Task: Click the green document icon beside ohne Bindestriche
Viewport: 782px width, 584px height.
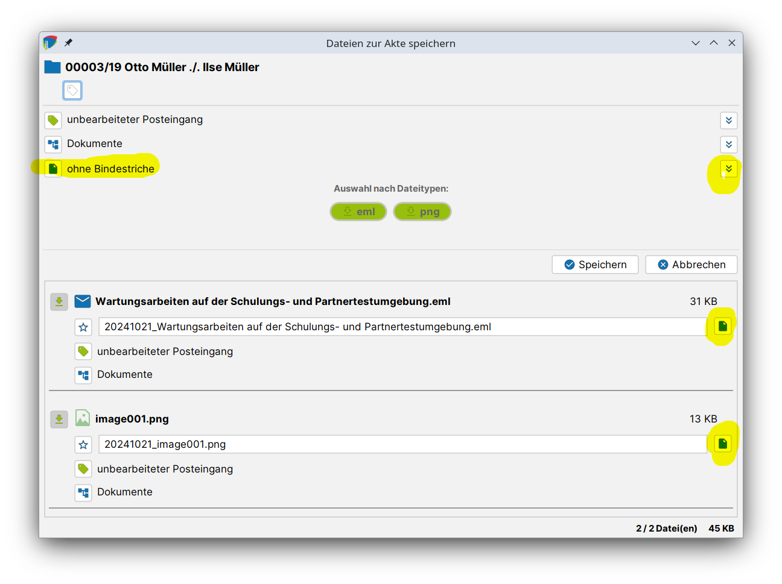Action: pos(53,169)
